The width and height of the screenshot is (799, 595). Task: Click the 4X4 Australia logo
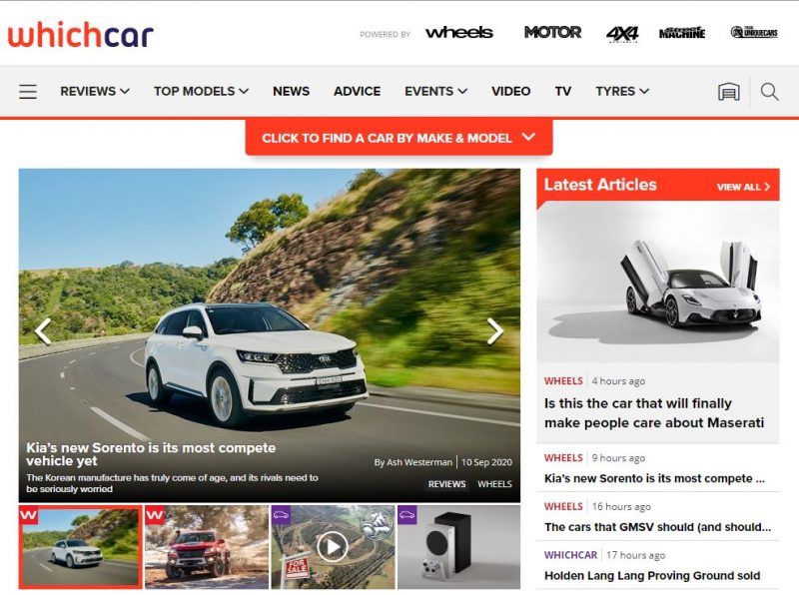[x=621, y=33]
